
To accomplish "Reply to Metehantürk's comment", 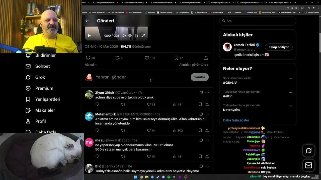I will (x=97, y=130).
